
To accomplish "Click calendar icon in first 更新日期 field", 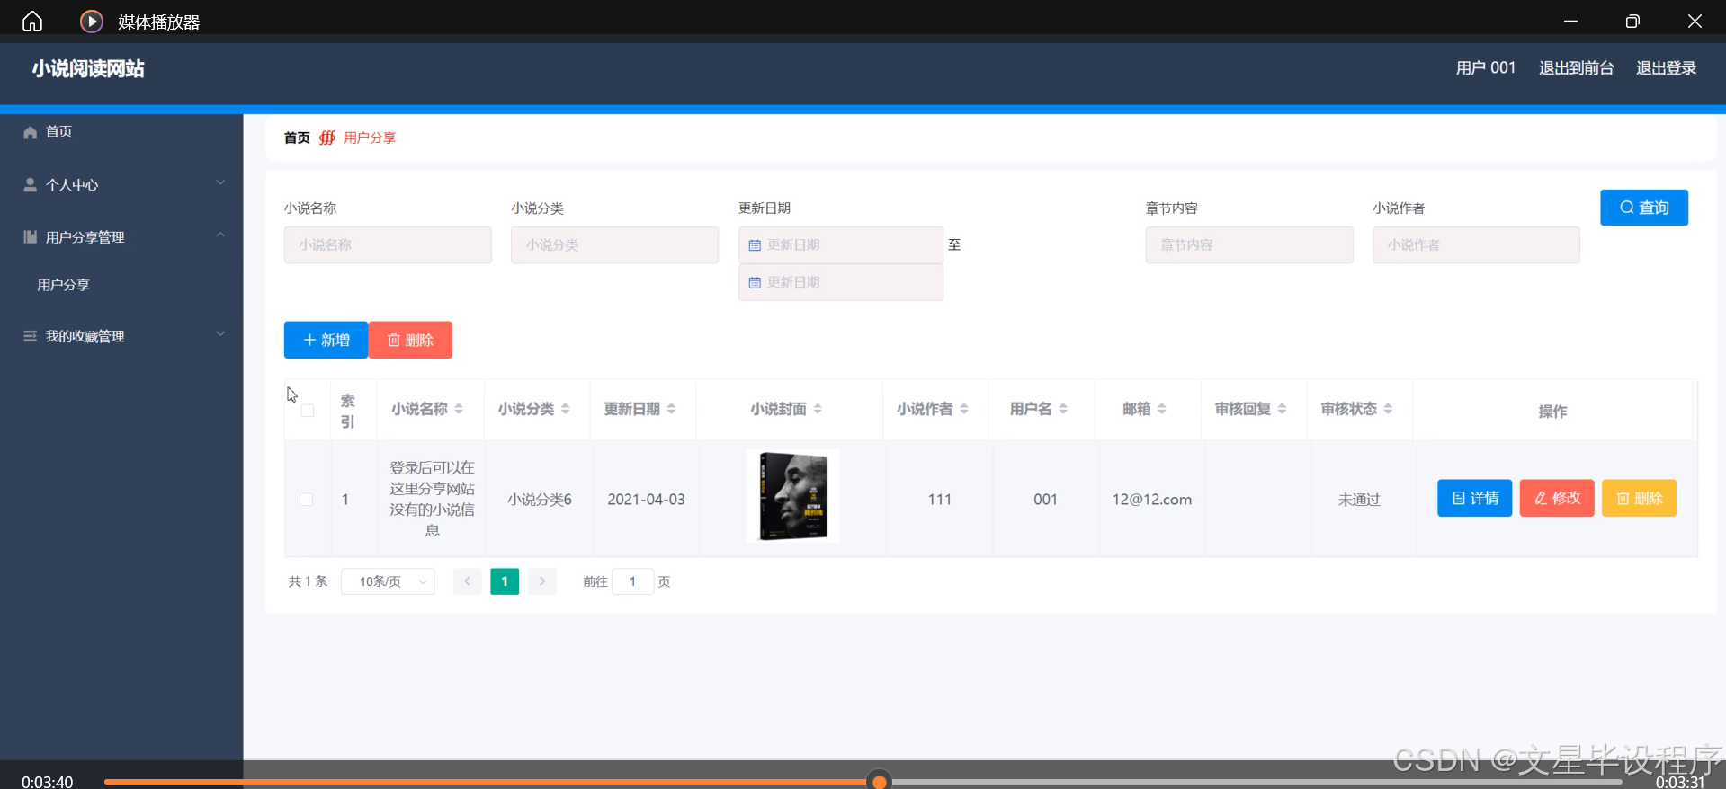I will [x=755, y=245].
